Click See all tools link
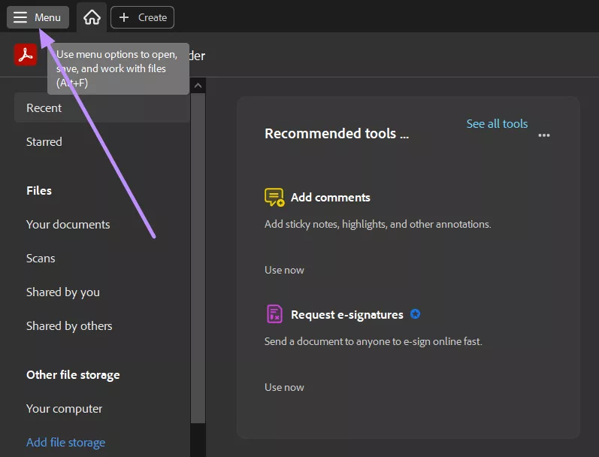 click(x=497, y=124)
